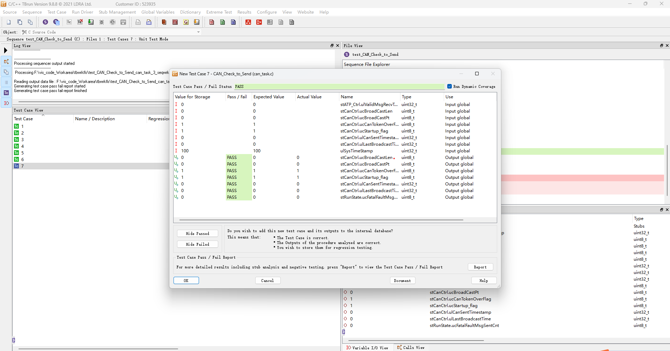
Task: Toggle Run Dynamic Coverage checkbox
Action: pos(449,86)
